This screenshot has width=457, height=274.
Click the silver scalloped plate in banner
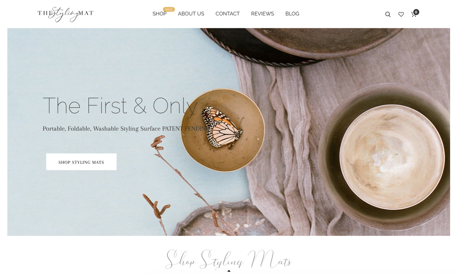point(226,218)
